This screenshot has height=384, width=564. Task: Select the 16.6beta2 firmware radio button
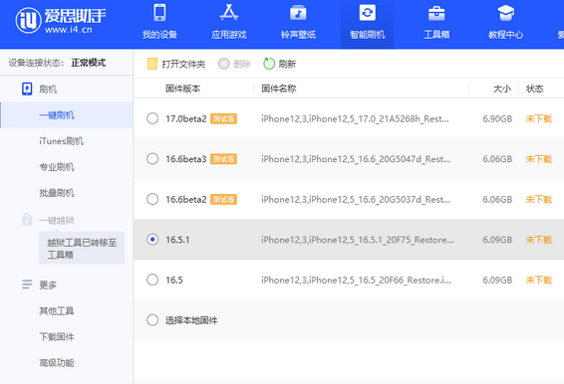(x=152, y=199)
